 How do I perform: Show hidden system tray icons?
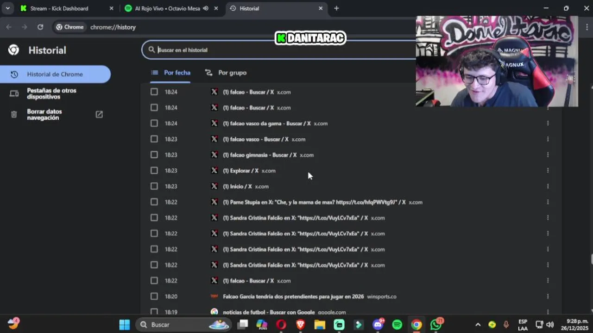pos(478,325)
